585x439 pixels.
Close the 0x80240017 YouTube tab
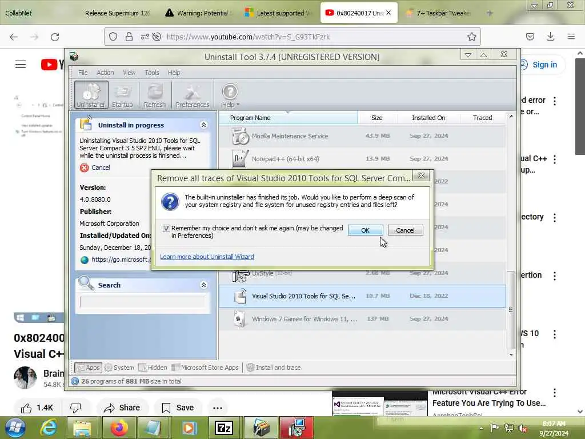(388, 13)
